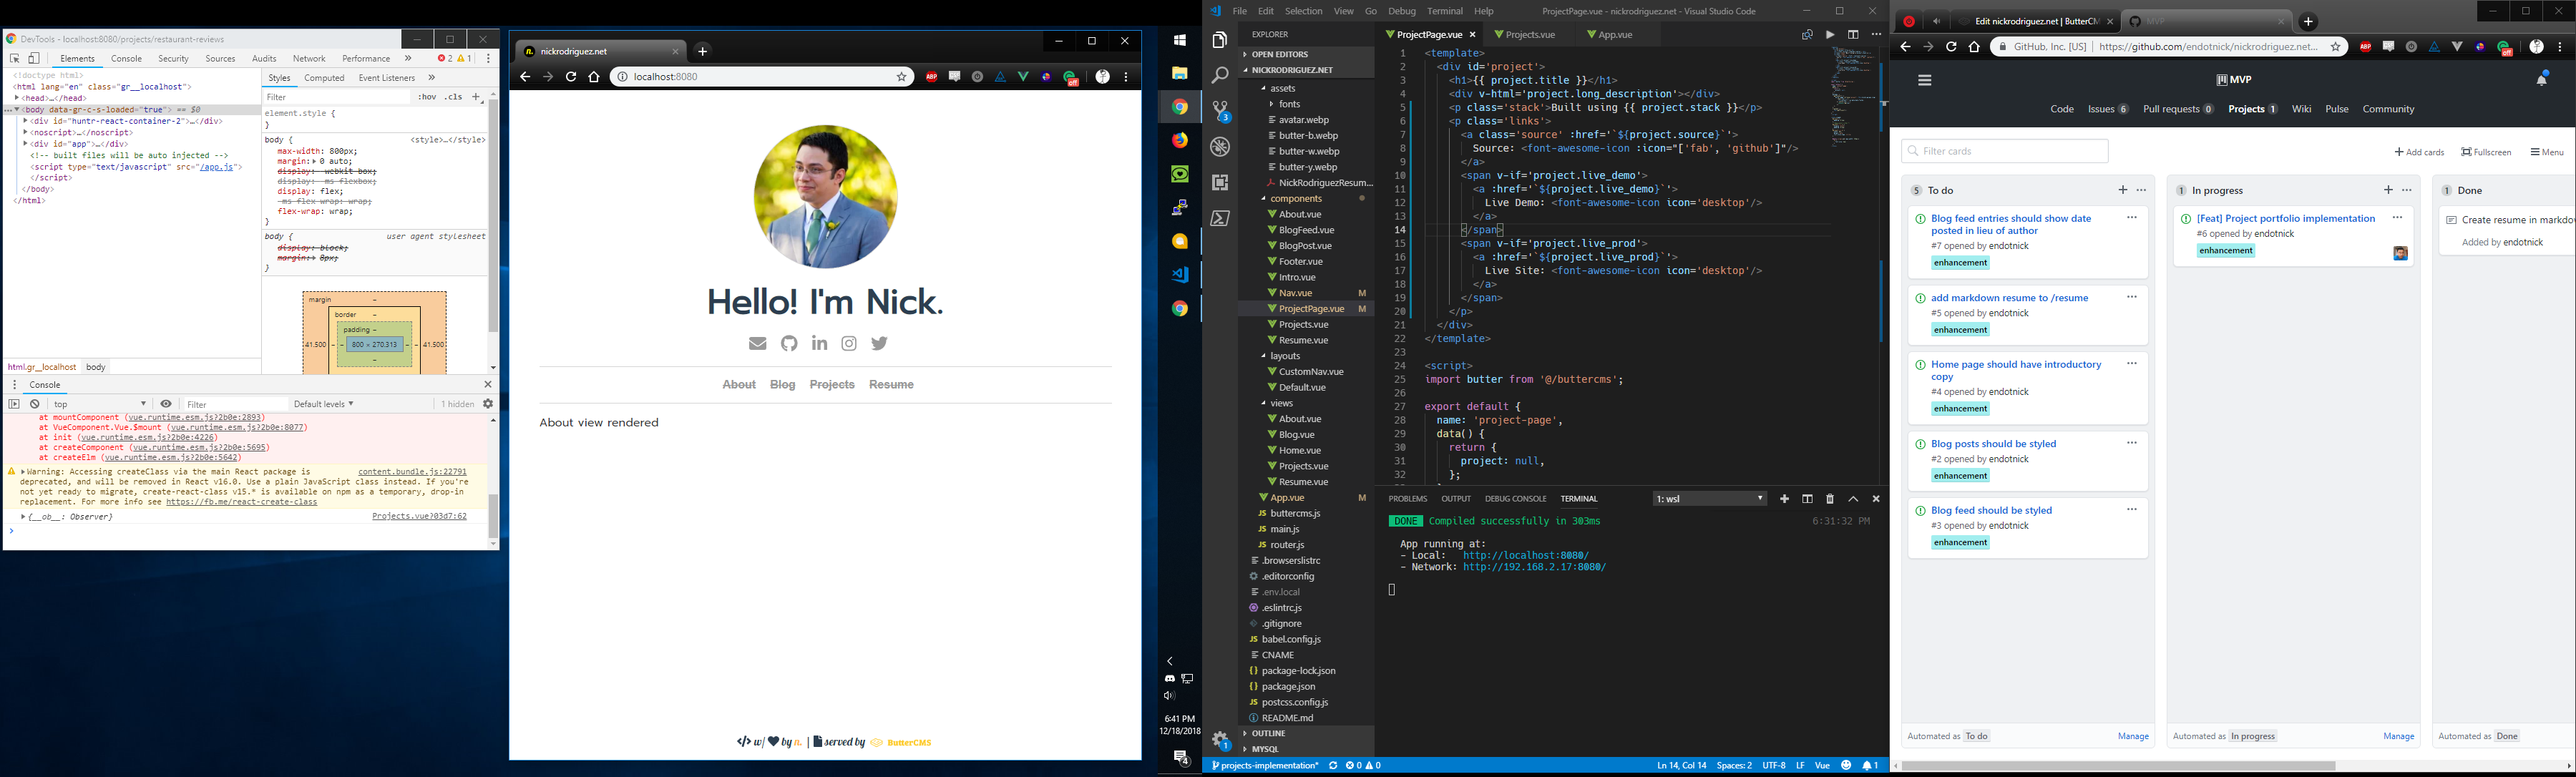
Task: Toggle mute on the GitHub browser audio tab
Action: pyautogui.click(x=1937, y=21)
